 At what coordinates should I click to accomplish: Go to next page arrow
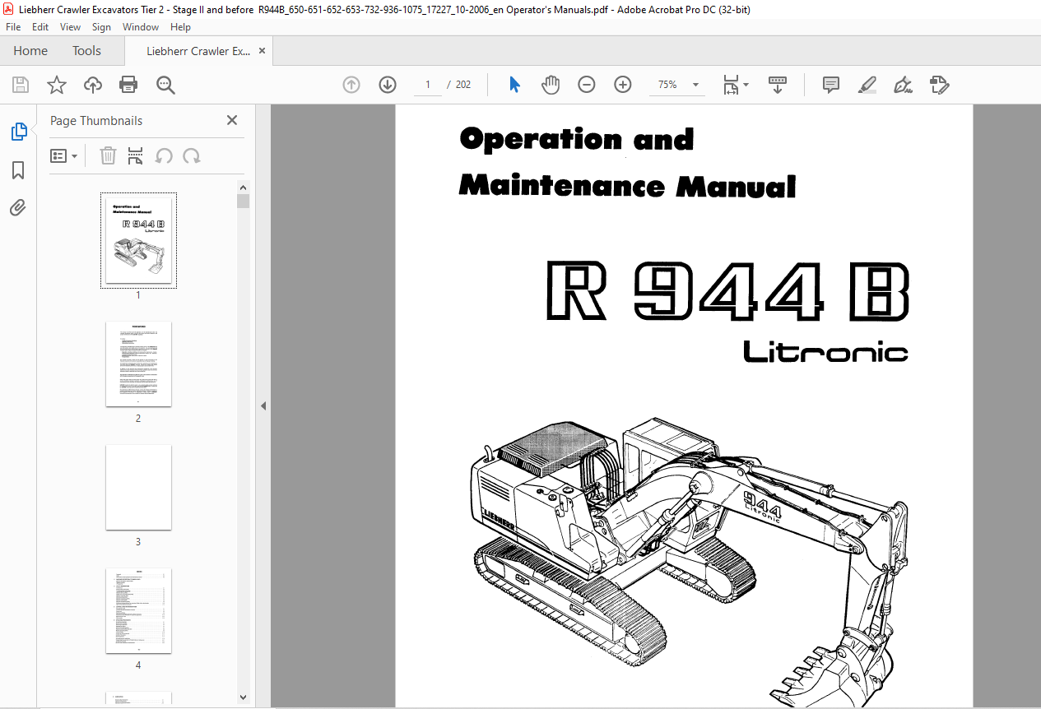click(388, 85)
